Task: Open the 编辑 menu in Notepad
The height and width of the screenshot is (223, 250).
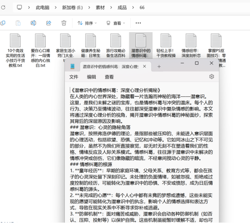Action: click(91, 77)
